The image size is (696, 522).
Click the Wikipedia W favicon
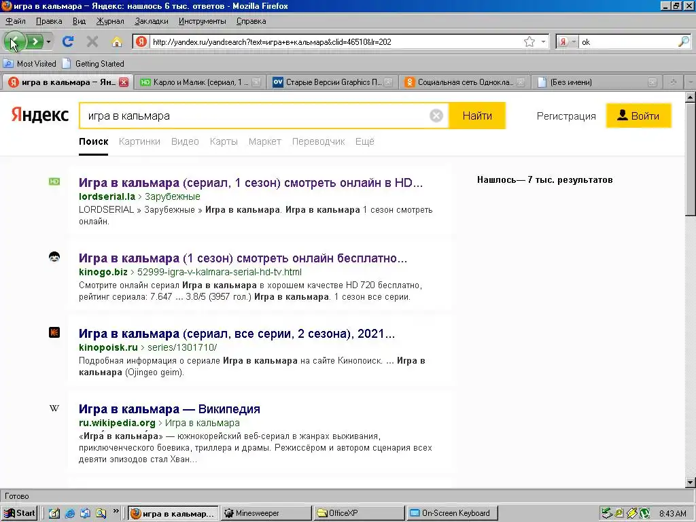click(54, 408)
